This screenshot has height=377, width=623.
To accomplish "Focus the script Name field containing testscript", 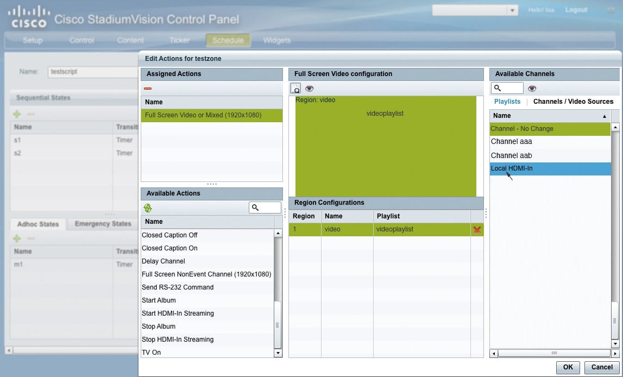I will pos(93,72).
